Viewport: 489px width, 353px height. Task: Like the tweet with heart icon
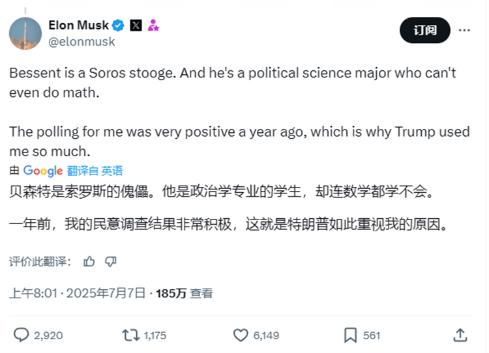pyautogui.click(x=241, y=335)
